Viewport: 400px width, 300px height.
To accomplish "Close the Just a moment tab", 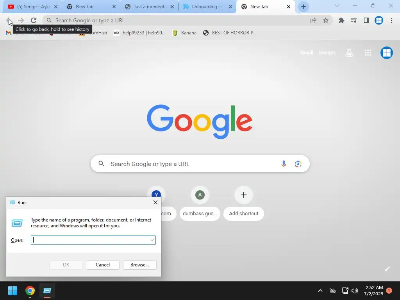I will pyautogui.click(x=172, y=7).
